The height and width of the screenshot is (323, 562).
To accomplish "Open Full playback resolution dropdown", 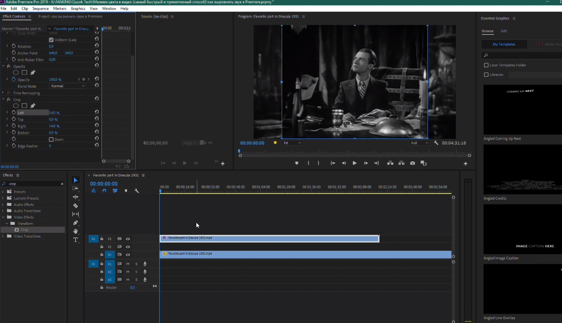I will click(419, 143).
